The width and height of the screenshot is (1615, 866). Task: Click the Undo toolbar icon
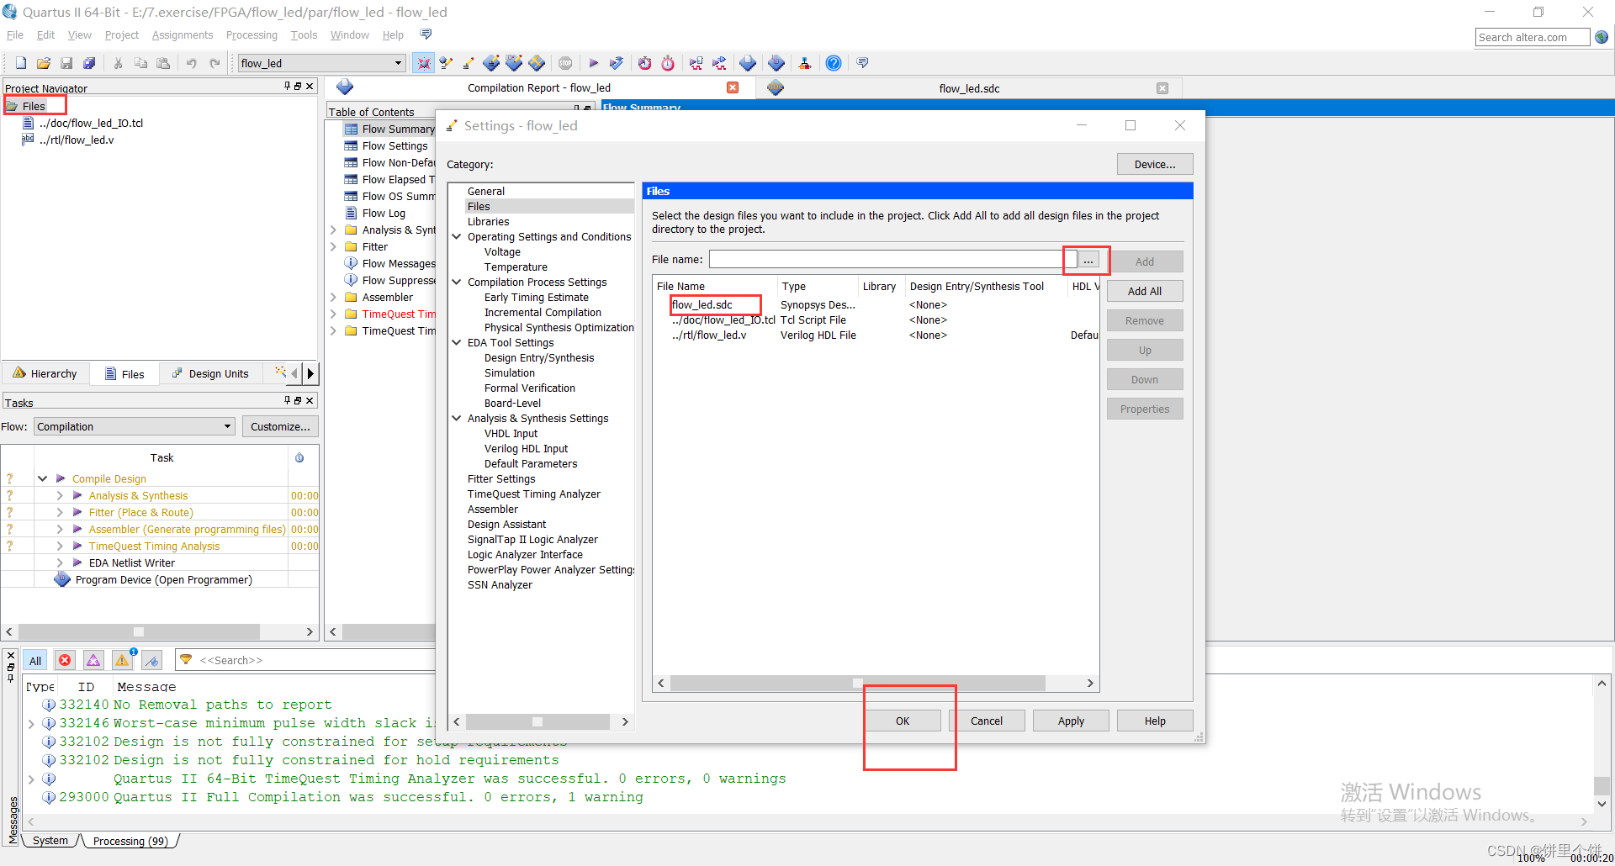pyautogui.click(x=192, y=63)
